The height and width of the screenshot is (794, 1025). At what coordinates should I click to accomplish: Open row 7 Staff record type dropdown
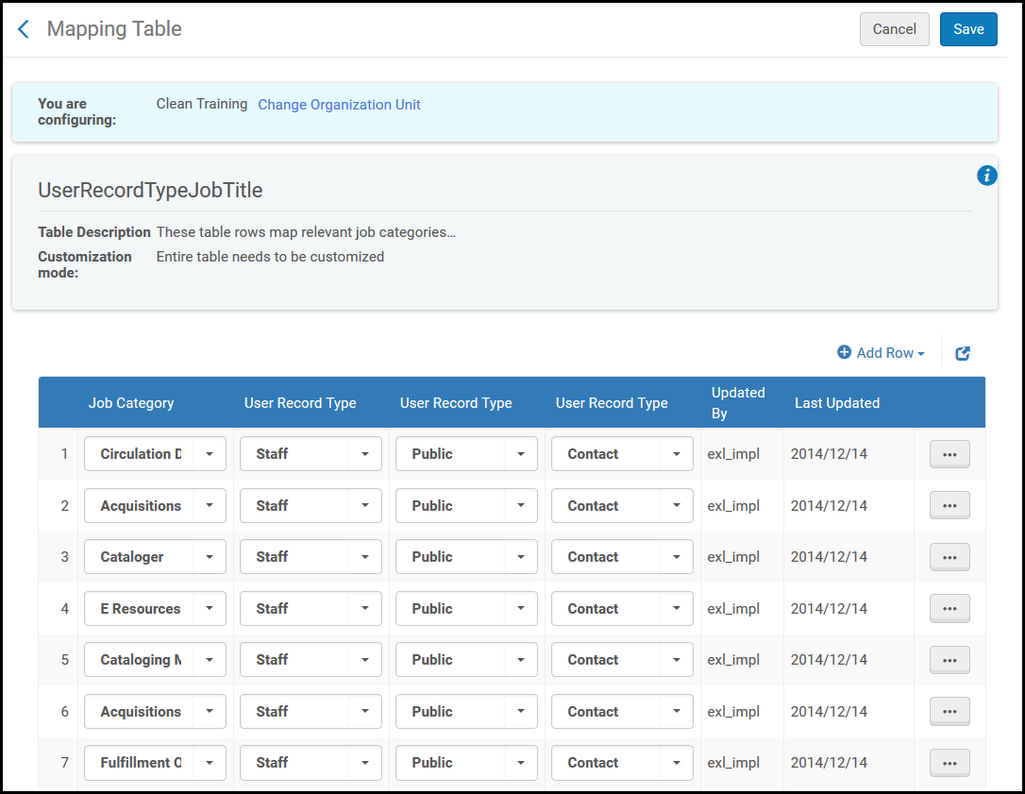tap(311, 763)
